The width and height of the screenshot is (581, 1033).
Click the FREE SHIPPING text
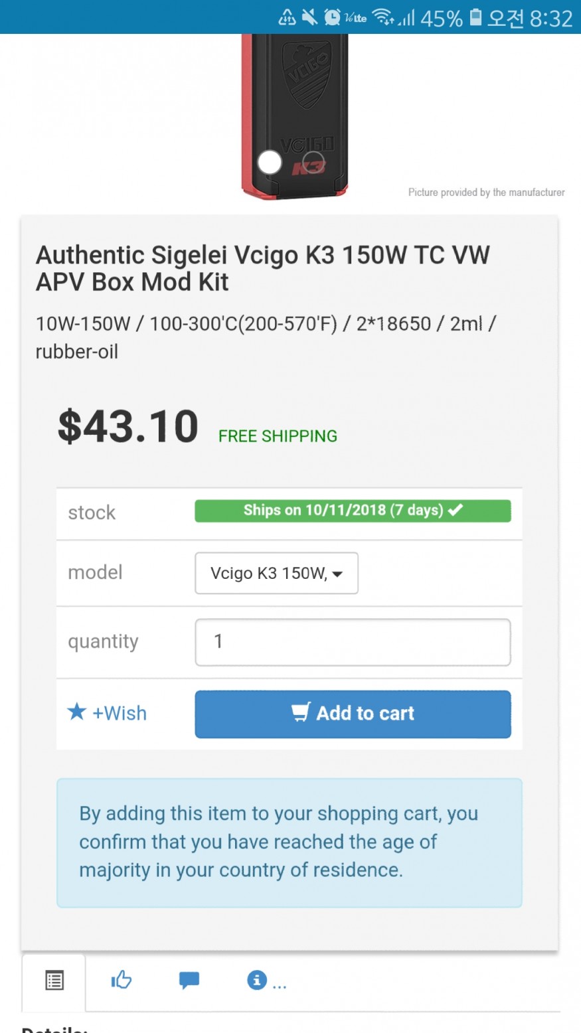click(278, 436)
